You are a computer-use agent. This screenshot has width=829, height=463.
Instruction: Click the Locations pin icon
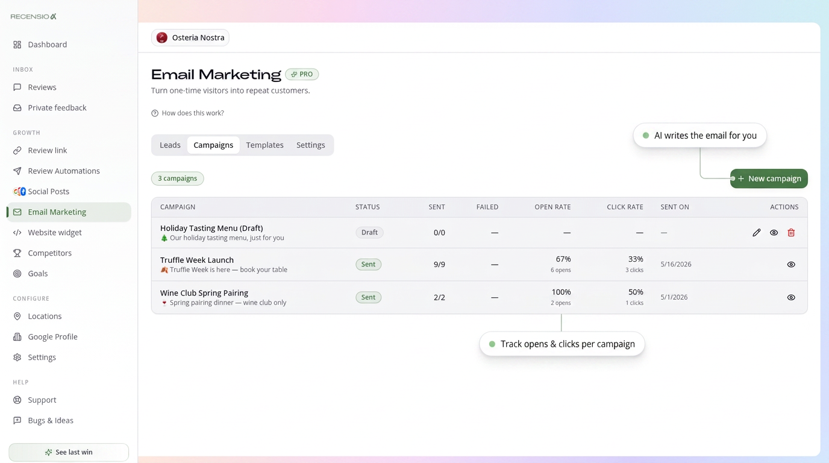[x=17, y=317]
